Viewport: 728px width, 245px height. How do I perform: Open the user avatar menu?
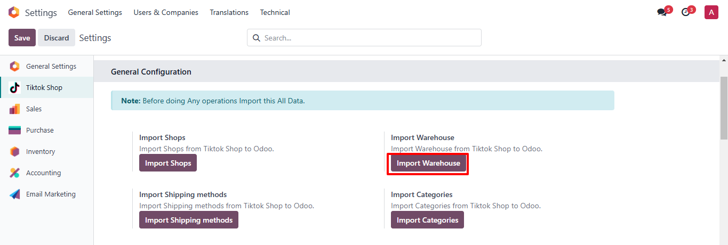click(x=711, y=12)
